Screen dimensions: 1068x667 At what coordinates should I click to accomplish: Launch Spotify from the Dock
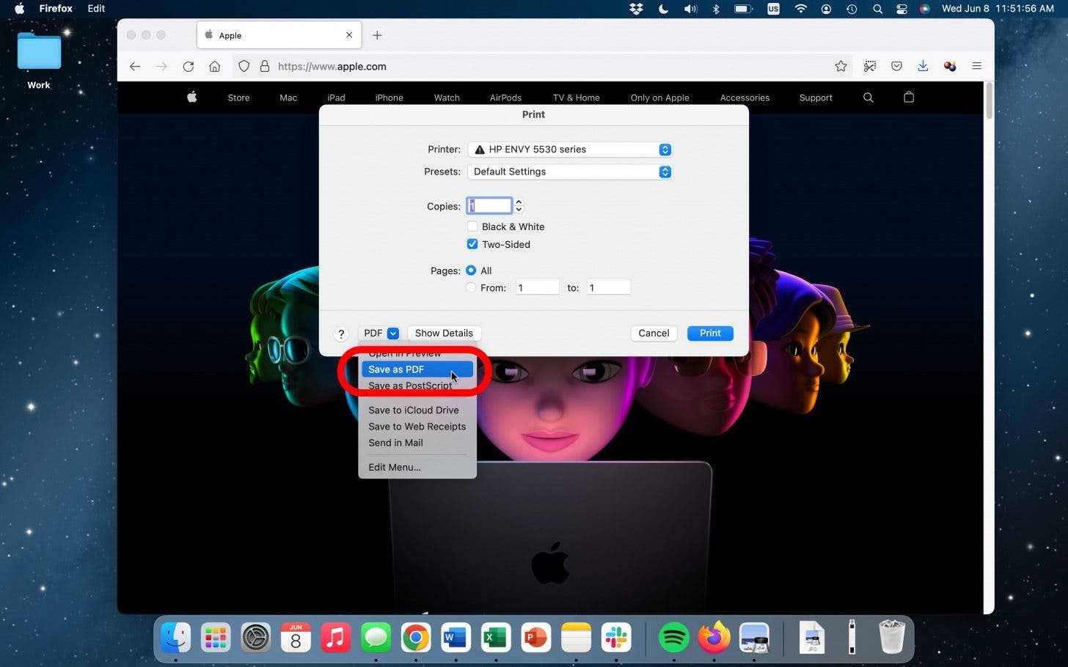(x=674, y=638)
